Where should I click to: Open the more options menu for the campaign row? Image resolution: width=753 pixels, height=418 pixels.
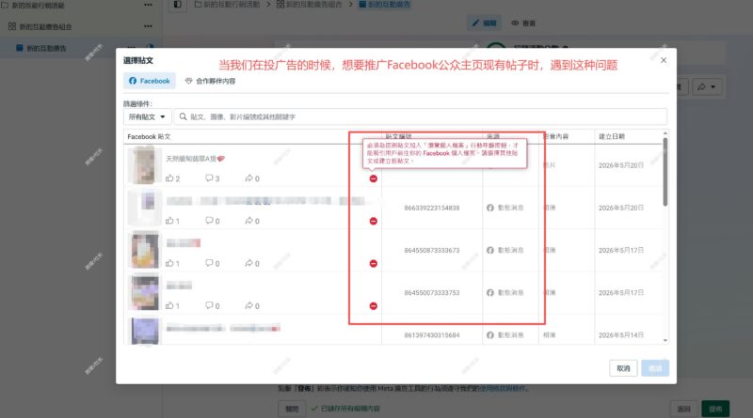coord(148,5)
